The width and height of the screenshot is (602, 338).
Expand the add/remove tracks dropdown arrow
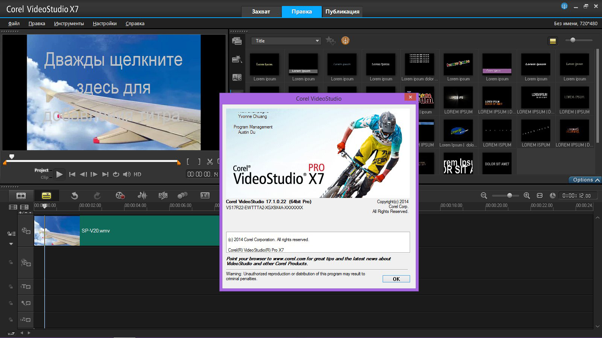point(30,213)
